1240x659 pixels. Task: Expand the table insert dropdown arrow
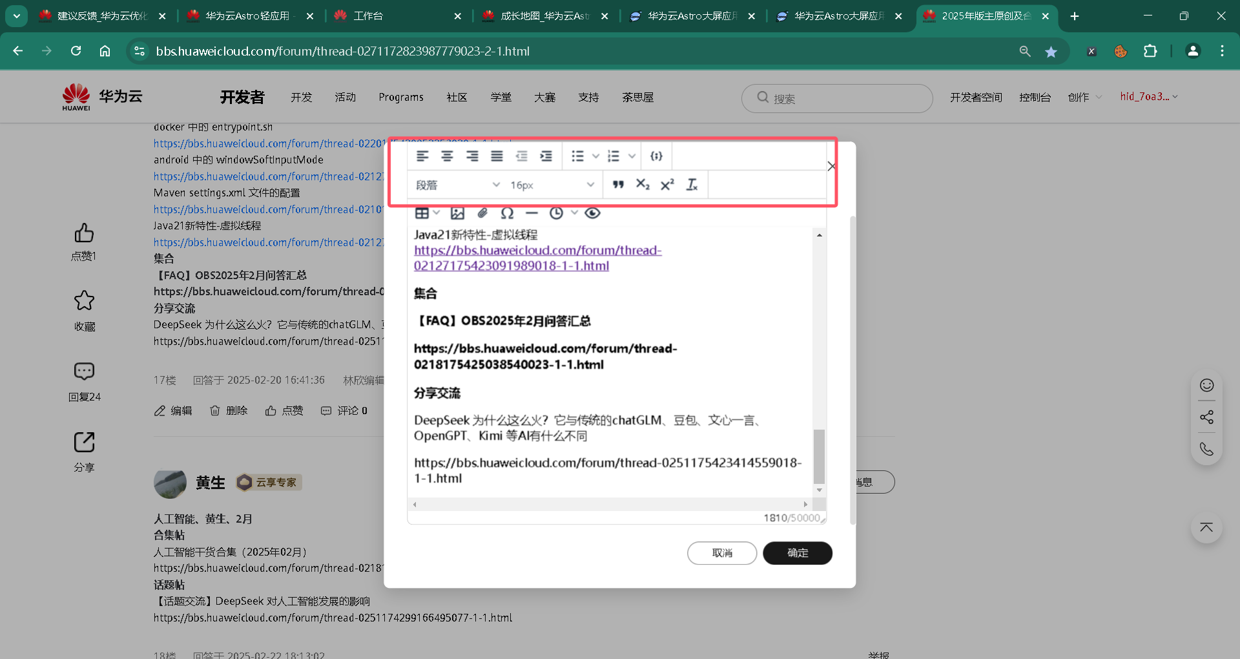pos(437,213)
